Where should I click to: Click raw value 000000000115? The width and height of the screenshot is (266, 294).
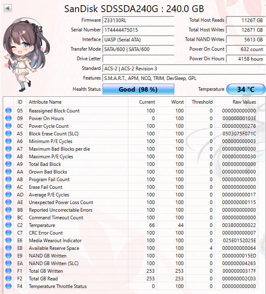pyautogui.click(x=239, y=202)
